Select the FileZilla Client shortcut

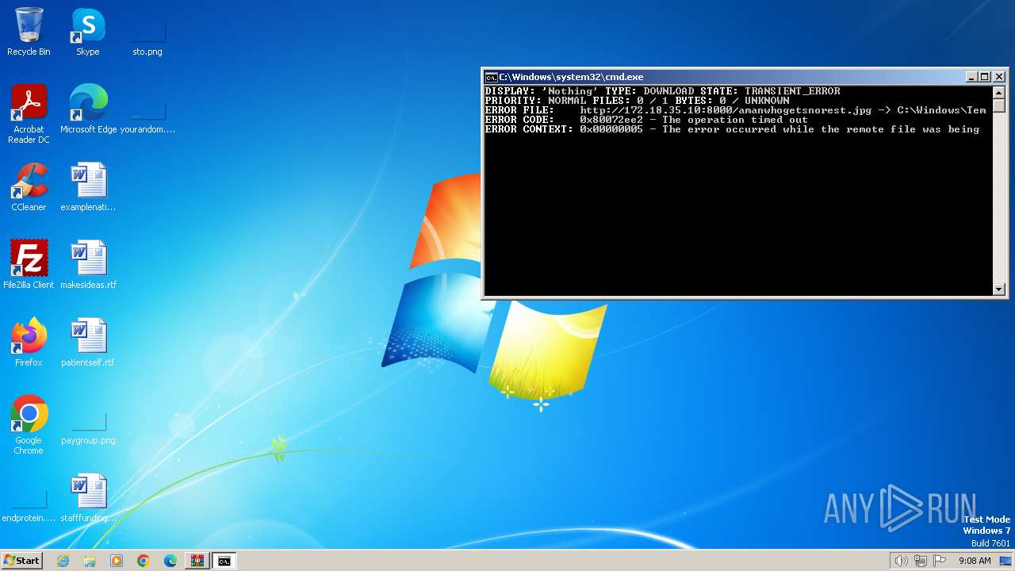(x=29, y=265)
